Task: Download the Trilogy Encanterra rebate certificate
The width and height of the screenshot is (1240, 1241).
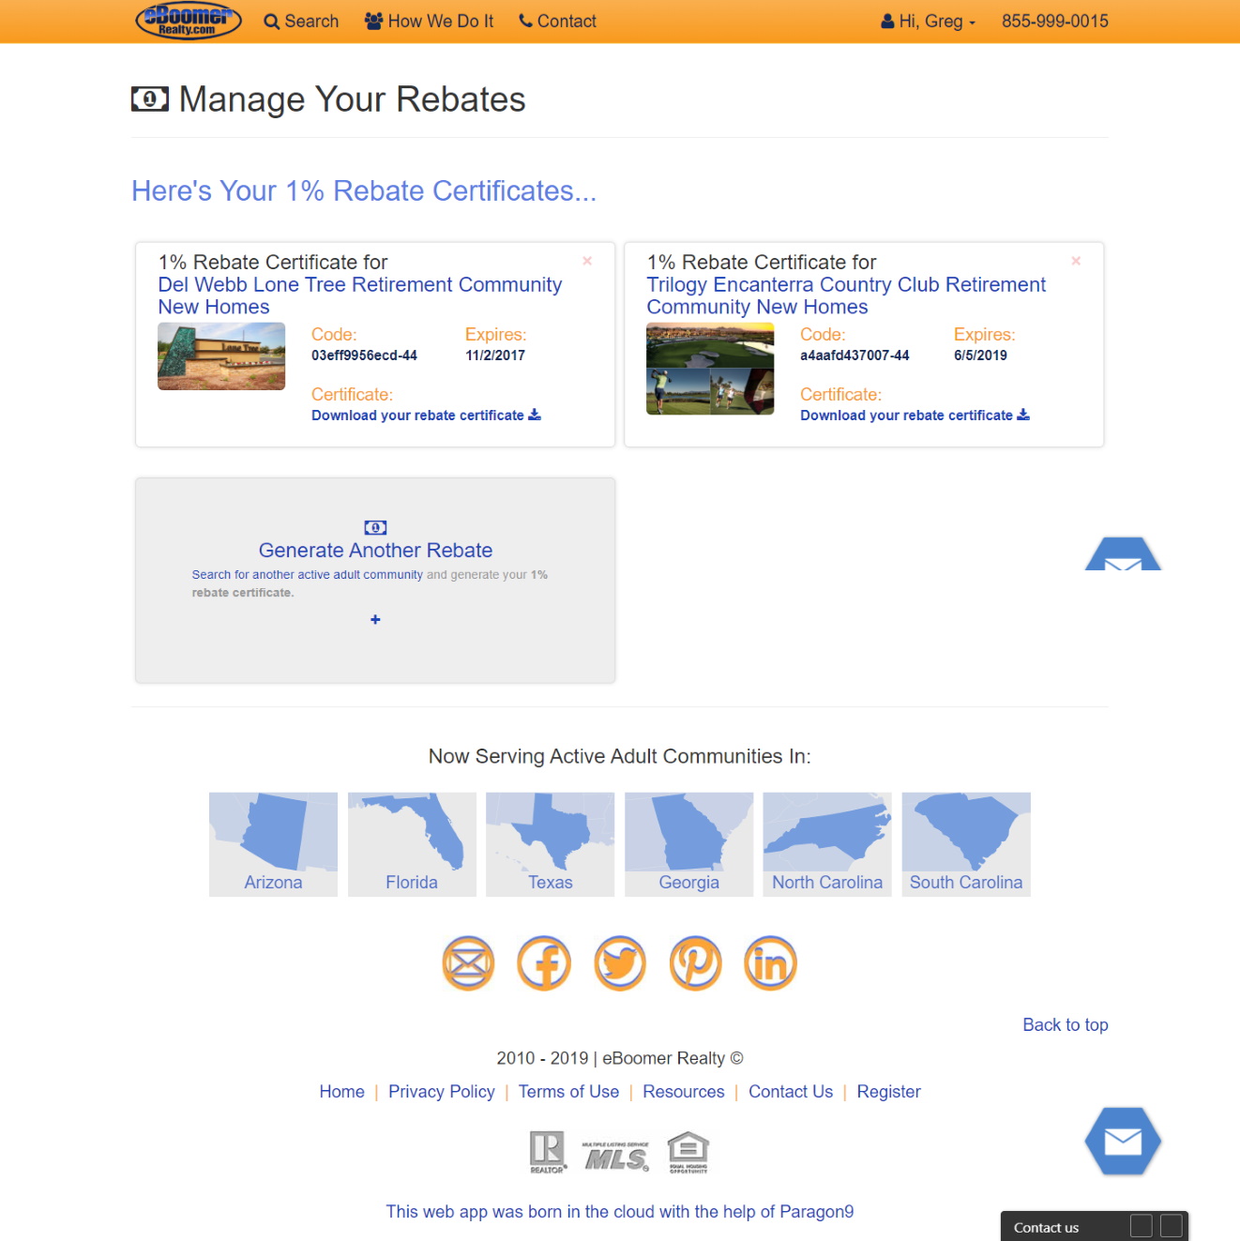Action: click(915, 416)
